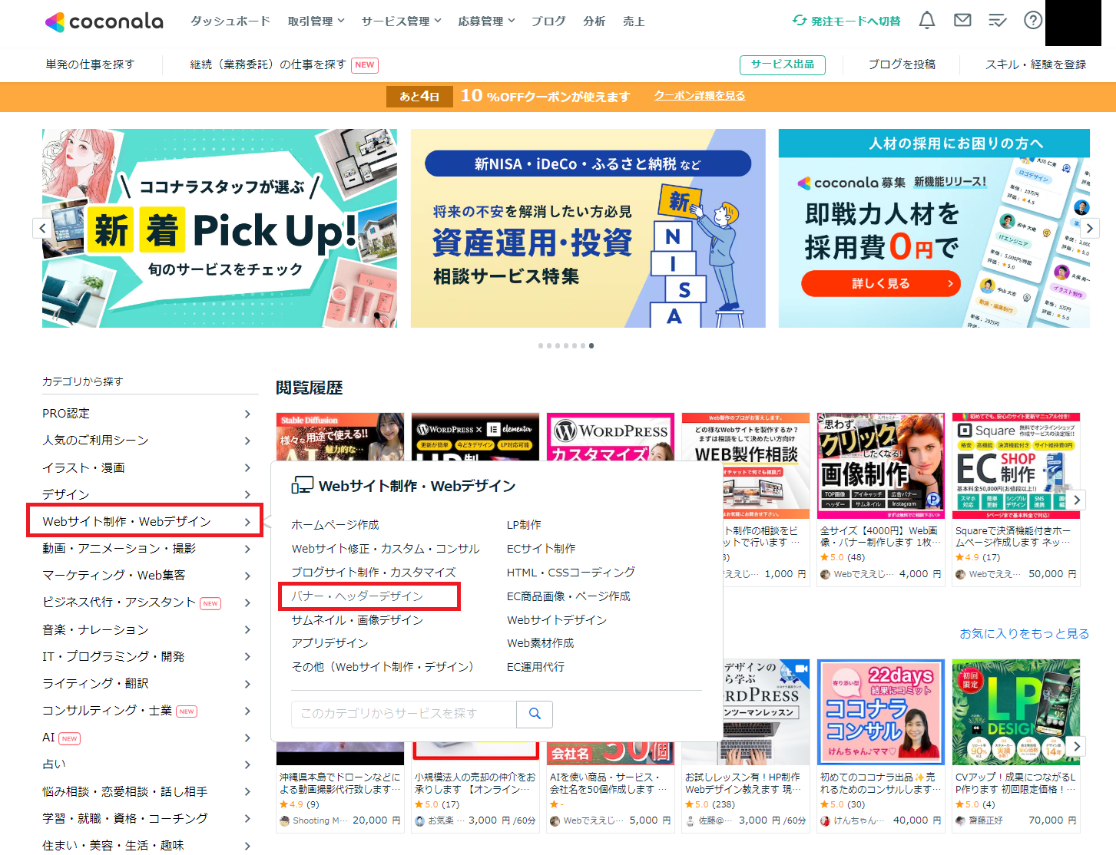The height and width of the screenshot is (855, 1116).
Task: Open 分析 in top navigation
Action: (594, 21)
